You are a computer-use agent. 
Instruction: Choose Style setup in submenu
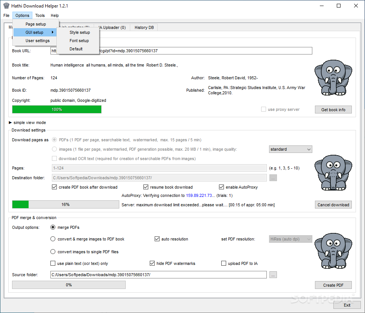click(80, 32)
